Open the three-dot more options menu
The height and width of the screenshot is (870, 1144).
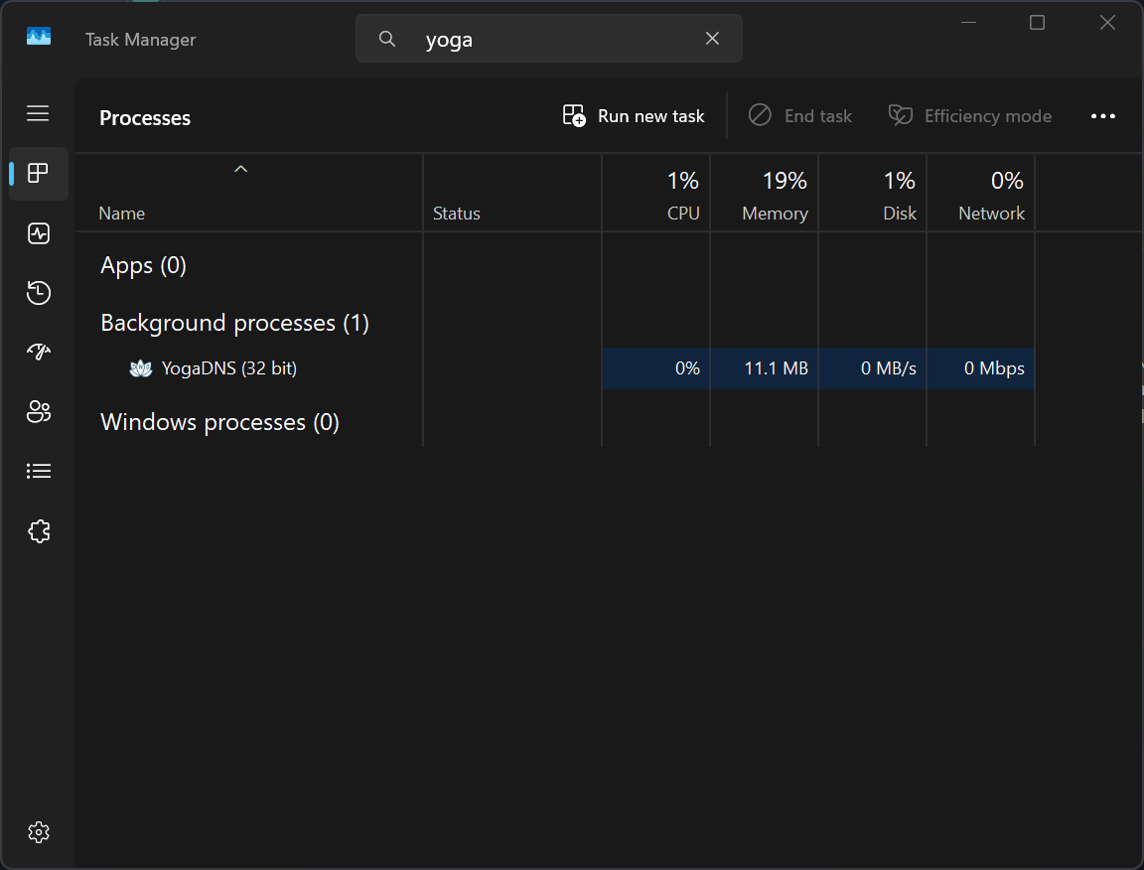point(1102,116)
